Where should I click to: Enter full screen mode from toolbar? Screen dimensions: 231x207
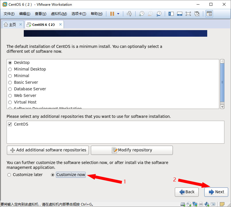pyautogui.click(x=188, y=14)
